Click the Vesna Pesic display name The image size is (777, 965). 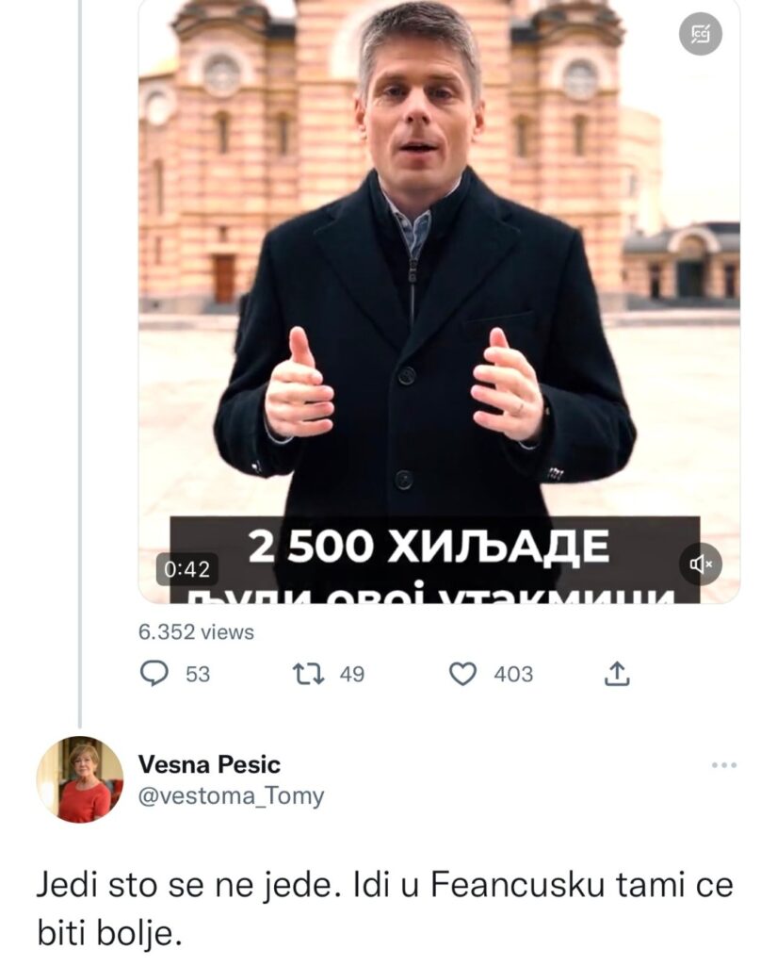209,763
